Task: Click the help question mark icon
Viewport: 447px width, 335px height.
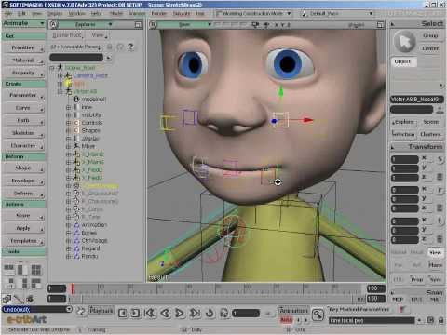Action: coord(130,47)
